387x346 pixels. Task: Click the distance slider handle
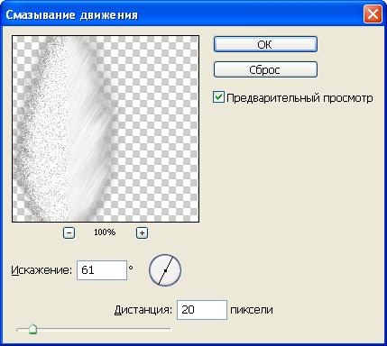click(32, 329)
